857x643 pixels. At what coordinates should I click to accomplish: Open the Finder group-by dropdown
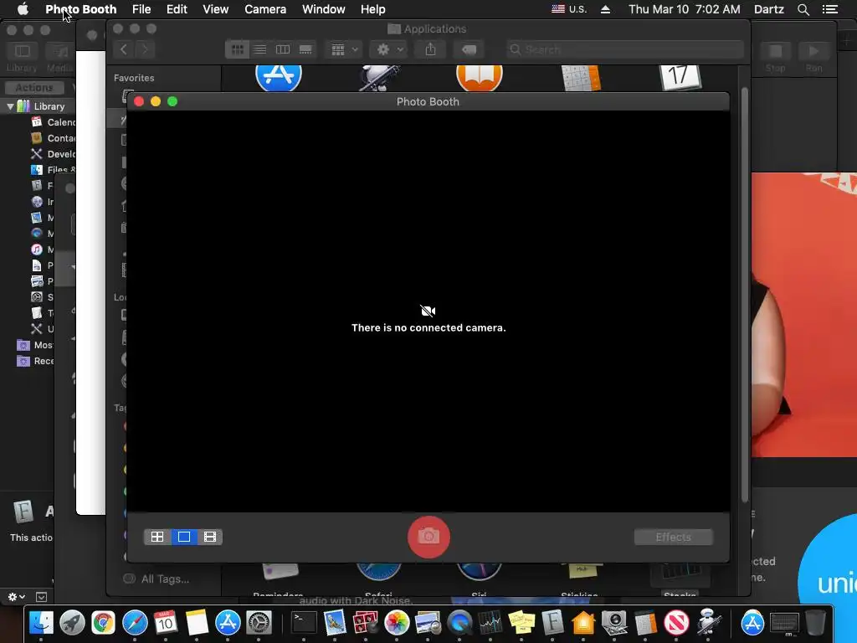(344, 49)
